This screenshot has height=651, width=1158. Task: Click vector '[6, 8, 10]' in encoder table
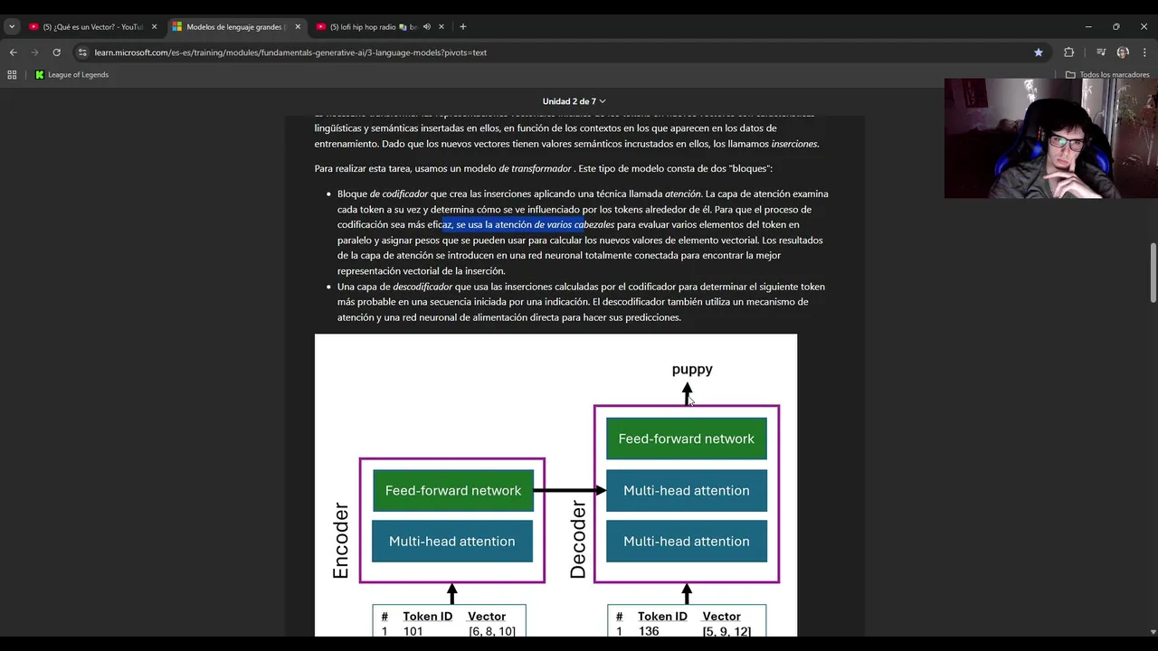coord(492,631)
